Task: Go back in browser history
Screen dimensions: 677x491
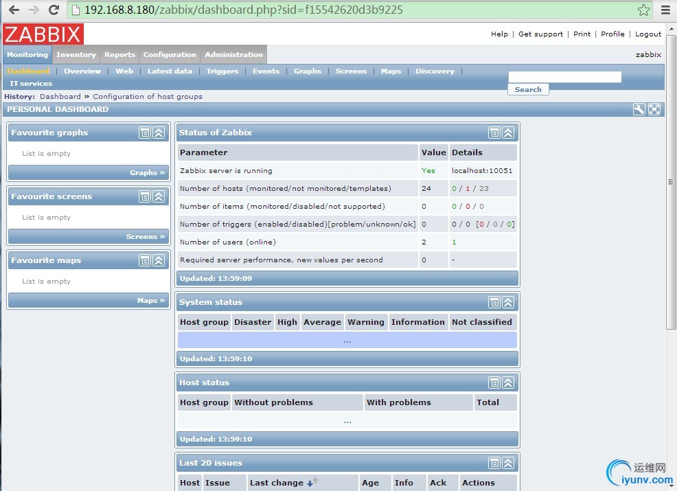Action: tap(14, 10)
